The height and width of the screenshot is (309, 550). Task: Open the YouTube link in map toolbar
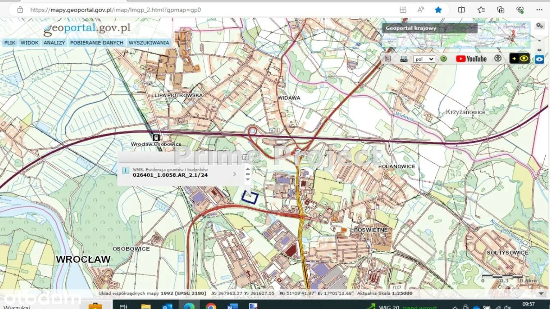click(471, 59)
